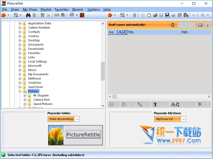213x159 pixels.
Task: Expand the Documents folder node
Action: pos(20,45)
